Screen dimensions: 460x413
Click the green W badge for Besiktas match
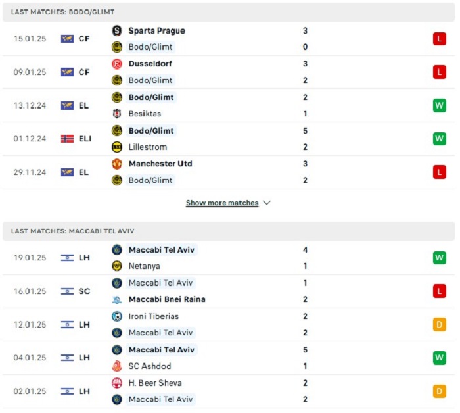click(439, 105)
